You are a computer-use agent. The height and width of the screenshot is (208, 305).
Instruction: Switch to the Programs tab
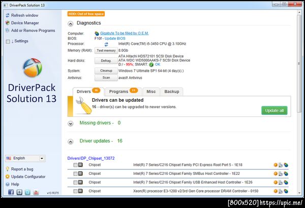124,92
